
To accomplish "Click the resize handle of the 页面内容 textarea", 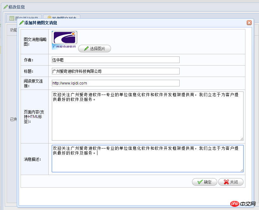I will pos(242,139).
